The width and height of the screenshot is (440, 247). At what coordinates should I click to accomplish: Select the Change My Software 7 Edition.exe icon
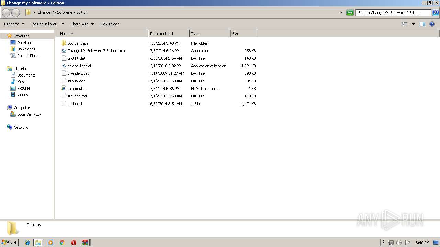pos(64,51)
